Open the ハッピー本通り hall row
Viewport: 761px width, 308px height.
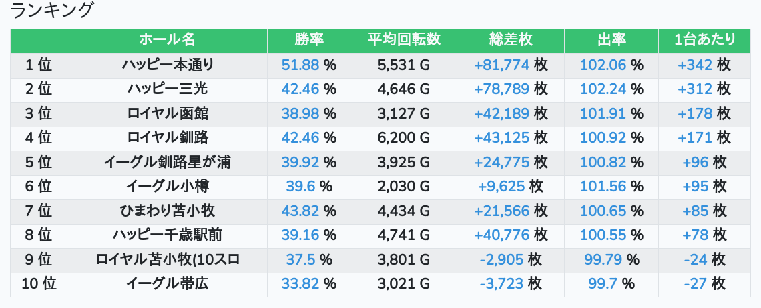click(168, 65)
